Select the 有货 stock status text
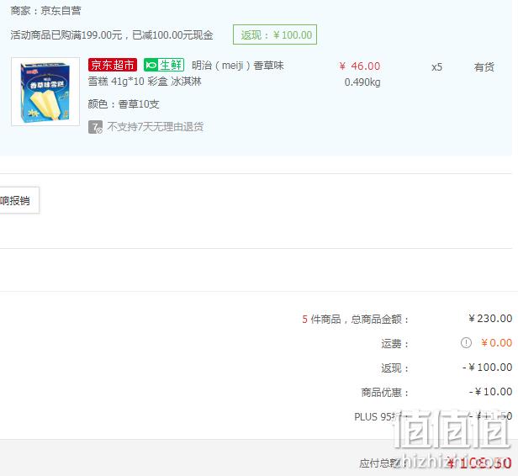518x476 pixels. (484, 67)
